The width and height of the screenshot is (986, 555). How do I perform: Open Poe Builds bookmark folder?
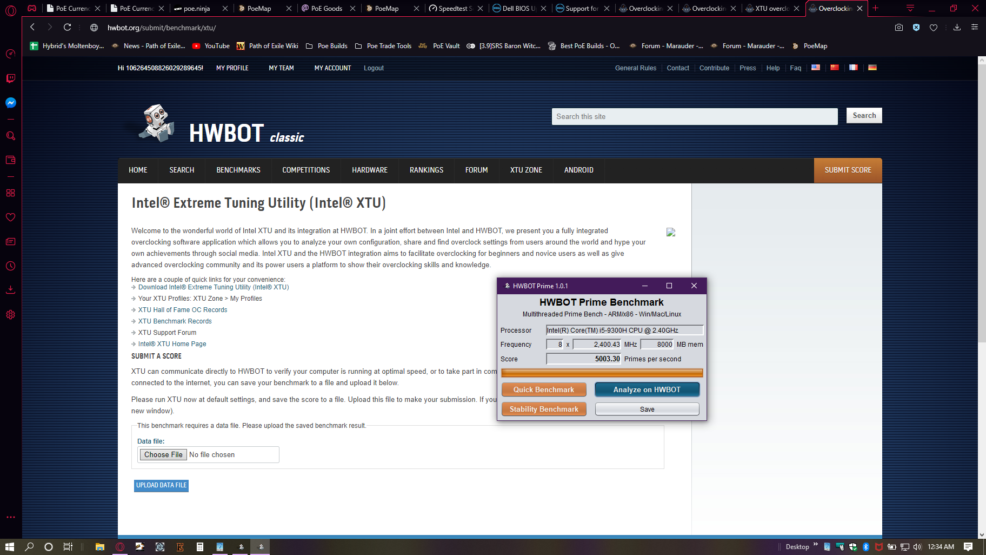click(x=327, y=46)
